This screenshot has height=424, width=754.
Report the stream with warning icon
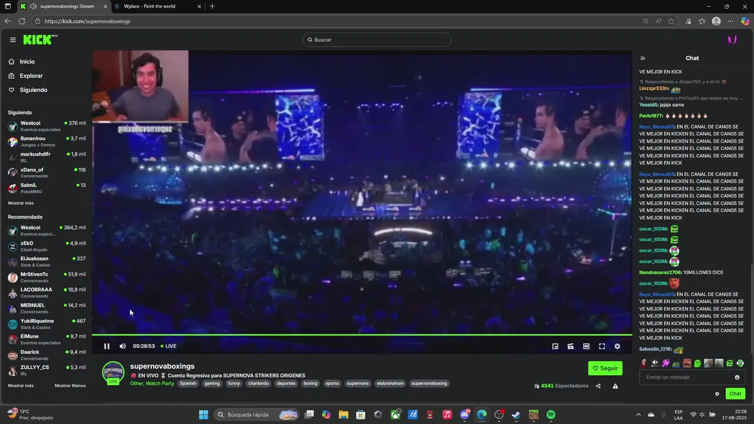[x=615, y=386]
